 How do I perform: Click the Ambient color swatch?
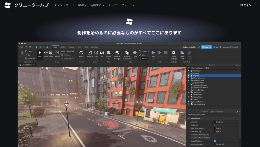coord(215,122)
